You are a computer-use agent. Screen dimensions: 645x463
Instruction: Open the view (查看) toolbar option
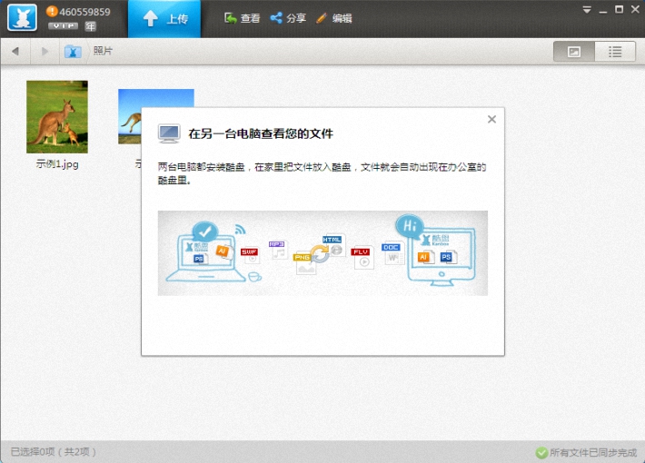[242, 18]
